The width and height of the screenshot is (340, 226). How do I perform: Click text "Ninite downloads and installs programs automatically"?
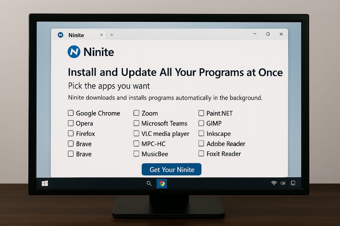[x=165, y=98]
